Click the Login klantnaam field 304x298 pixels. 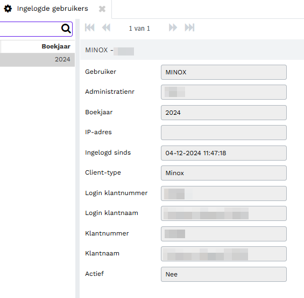point(223,213)
